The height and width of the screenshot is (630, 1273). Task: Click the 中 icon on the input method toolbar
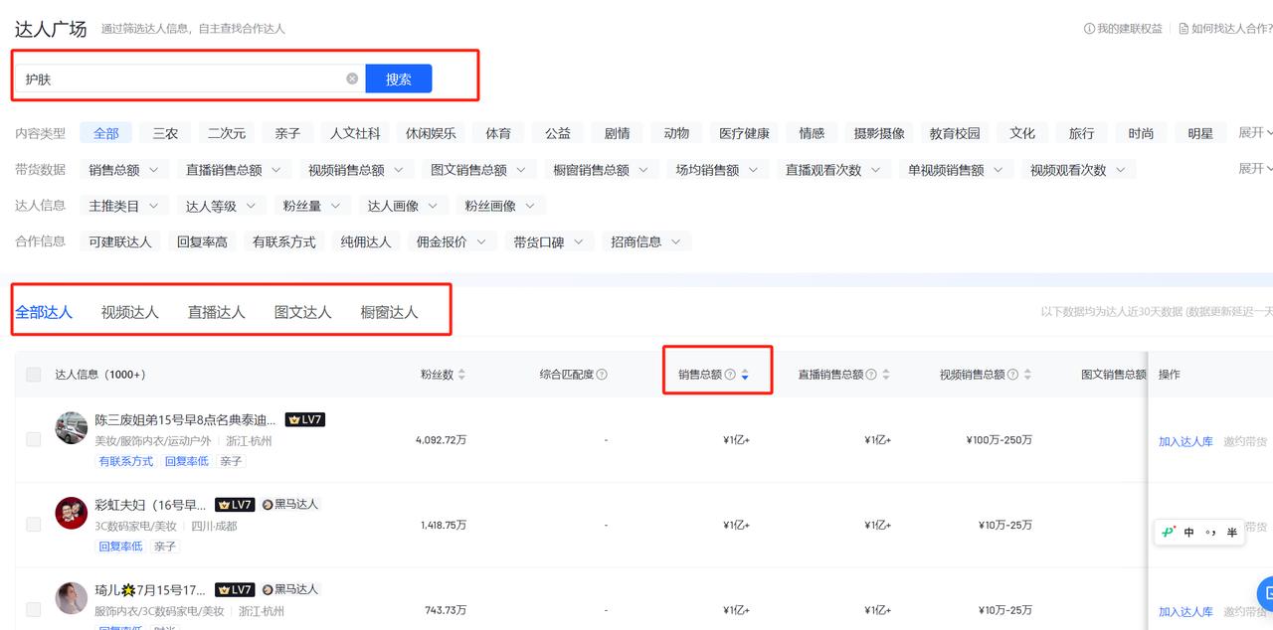point(1189,533)
